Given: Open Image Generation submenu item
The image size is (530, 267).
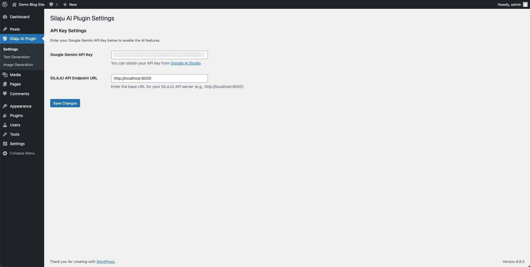Looking at the screenshot, I should (18, 65).
